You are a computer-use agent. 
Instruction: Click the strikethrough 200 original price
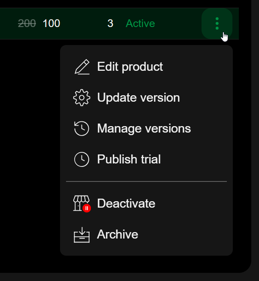pyautogui.click(x=27, y=24)
